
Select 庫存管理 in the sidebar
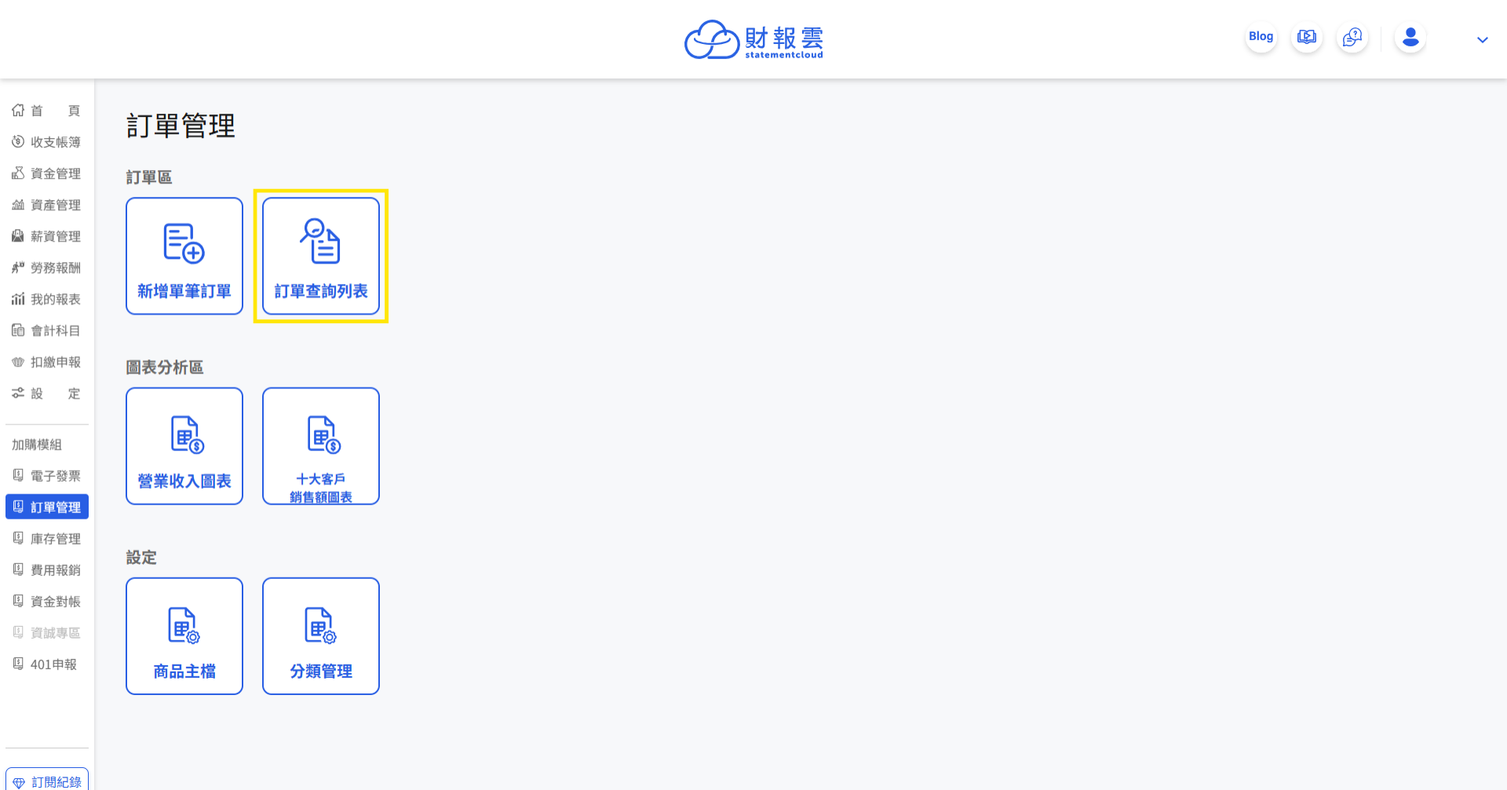click(47, 538)
